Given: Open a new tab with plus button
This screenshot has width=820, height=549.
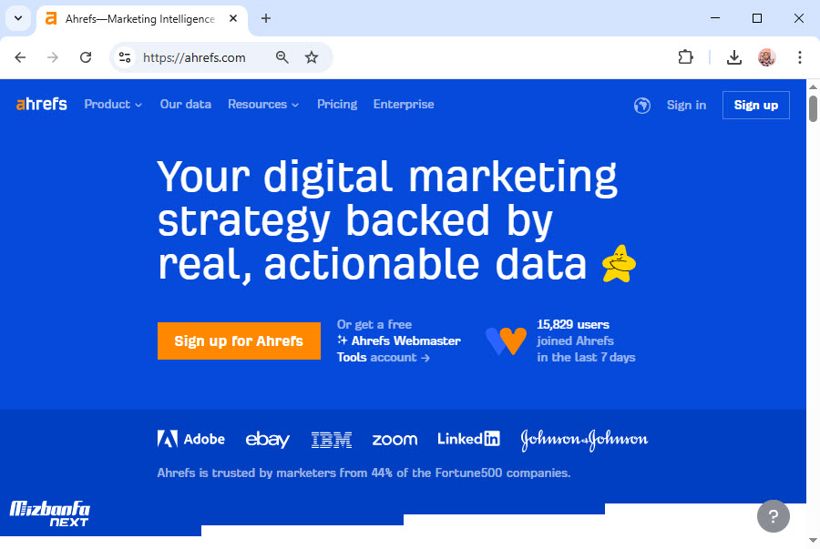Looking at the screenshot, I should (x=266, y=18).
